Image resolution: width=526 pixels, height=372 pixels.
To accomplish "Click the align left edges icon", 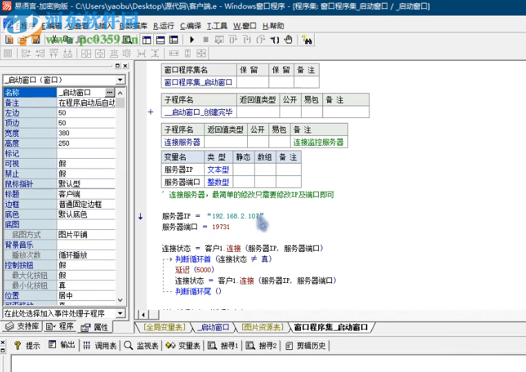I will [26, 53].
